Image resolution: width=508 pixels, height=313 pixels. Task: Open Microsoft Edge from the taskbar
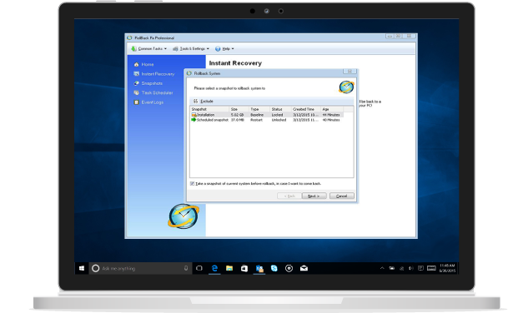coord(214,268)
